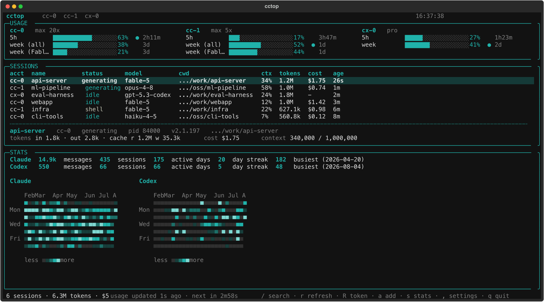Image resolution: width=544 pixels, height=302 pixels.
Task: Select the cli-tools session row
Action: click(272, 117)
